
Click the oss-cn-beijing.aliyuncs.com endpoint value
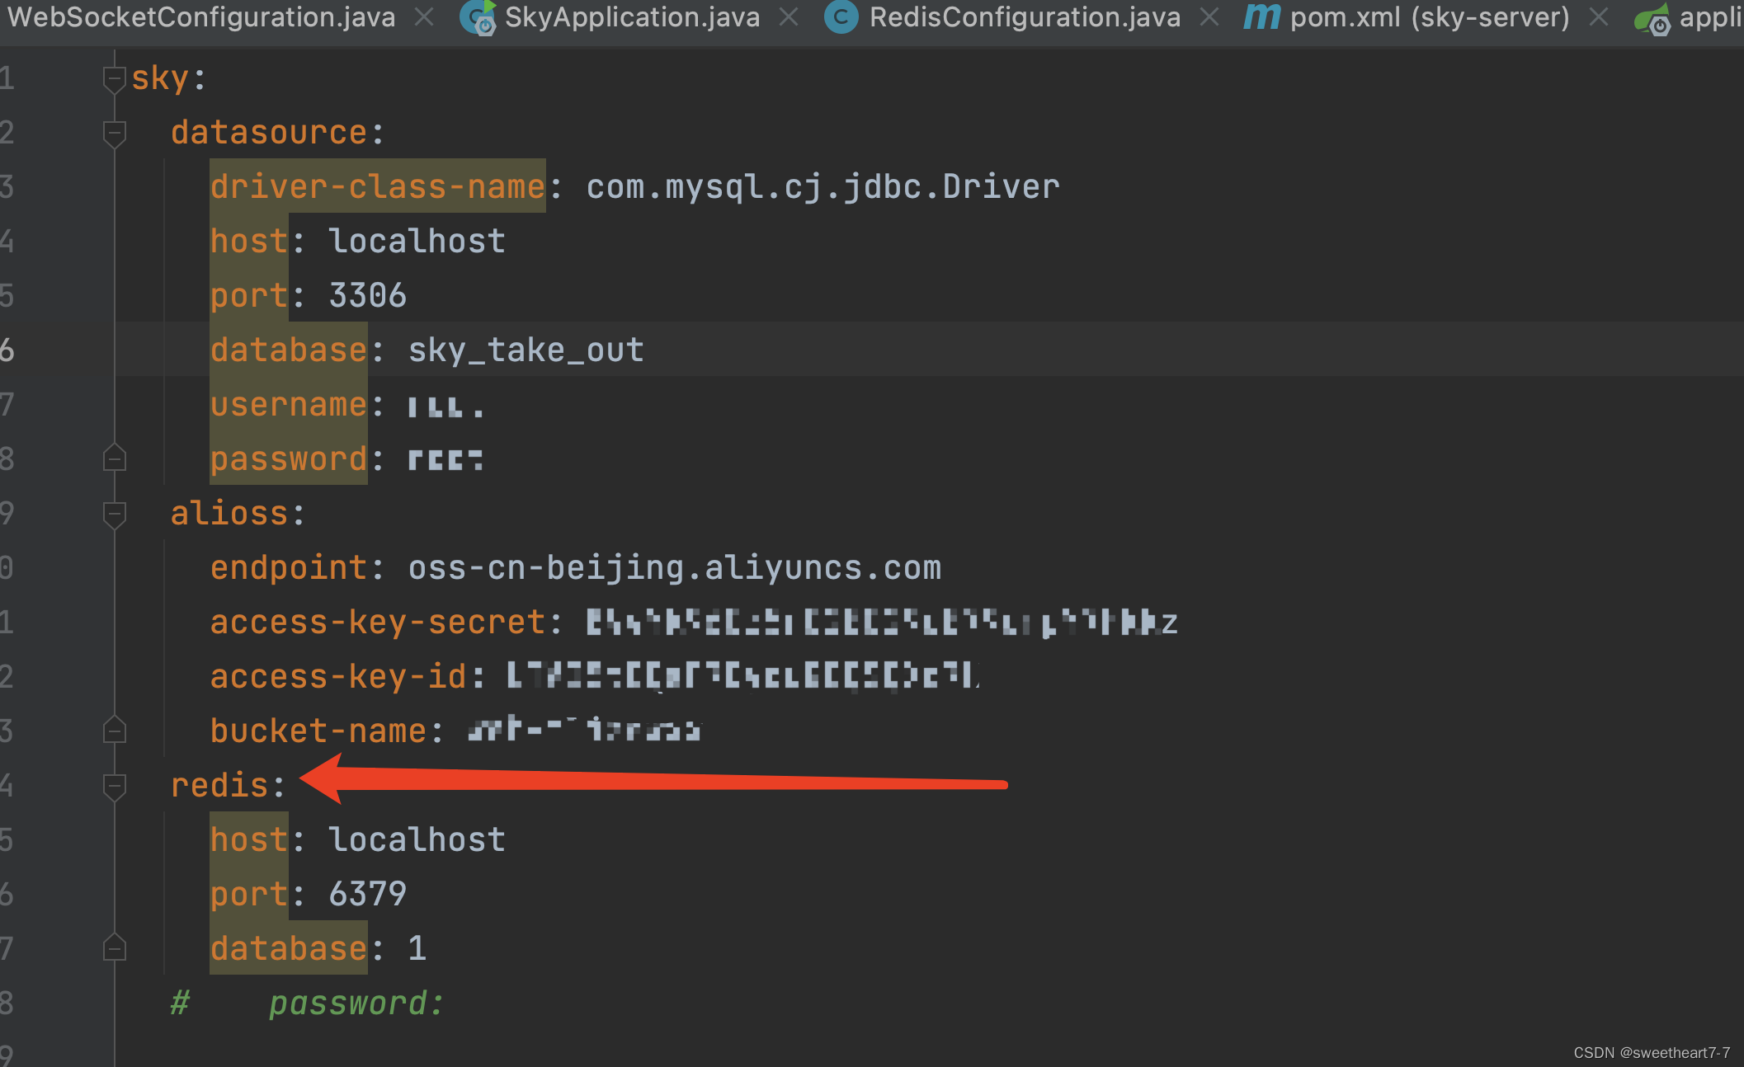675,568
